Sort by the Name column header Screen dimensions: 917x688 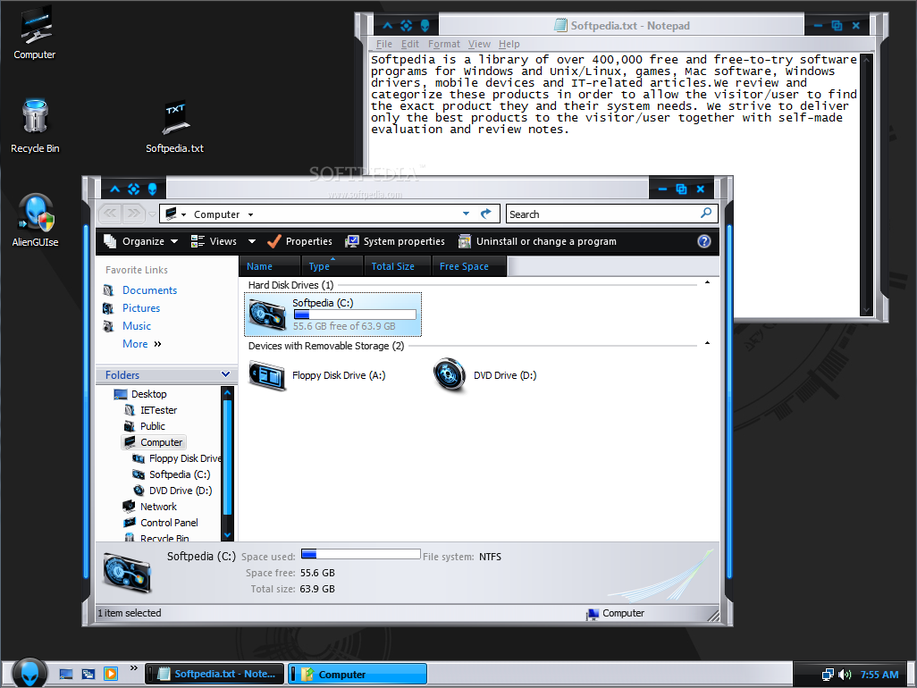click(x=270, y=266)
